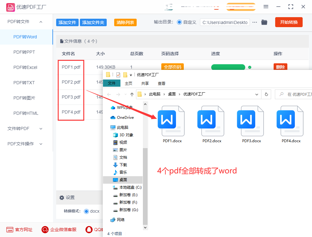Open 新加卷 (E:) drive
The height and width of the screenshot is (237, 312).
pos(125,195)
